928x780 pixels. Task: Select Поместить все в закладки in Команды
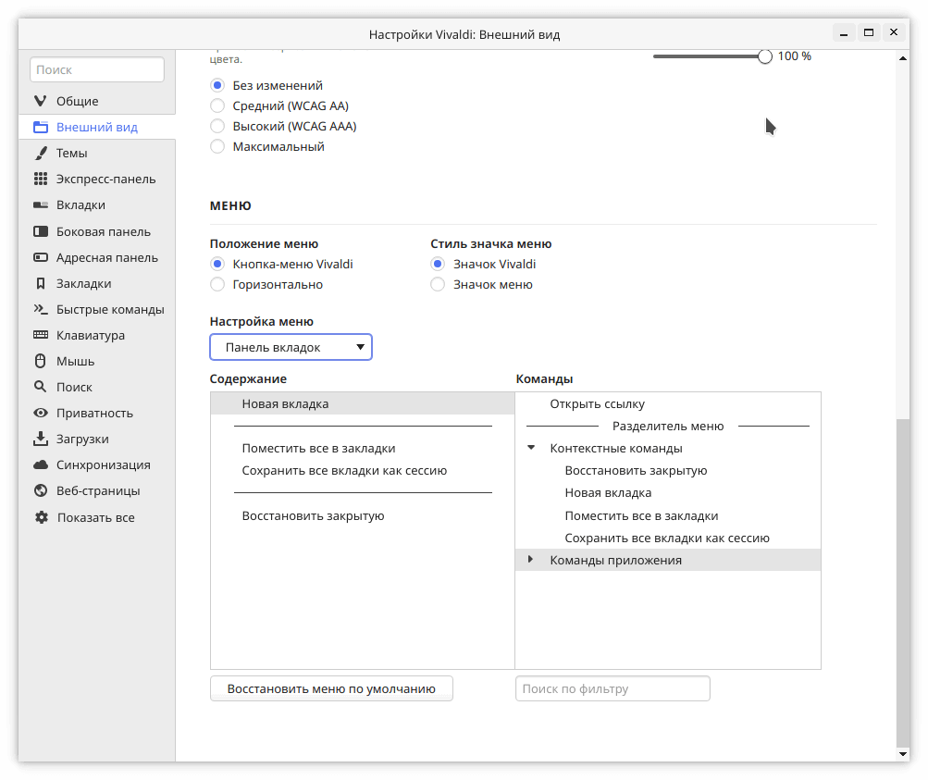(668, 515)
